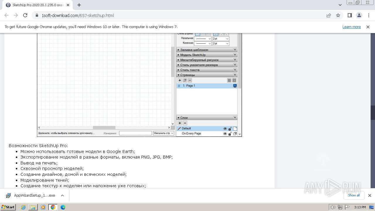The width and height of the screenshot is (375, 211).
Task: Dismiss the Chrome update notification bar
Action: pos(368,27)
